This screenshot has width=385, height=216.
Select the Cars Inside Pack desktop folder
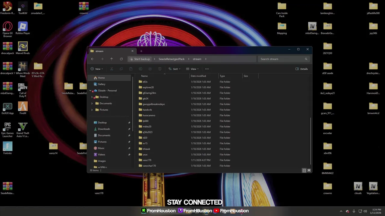click(x=282, y=9)
